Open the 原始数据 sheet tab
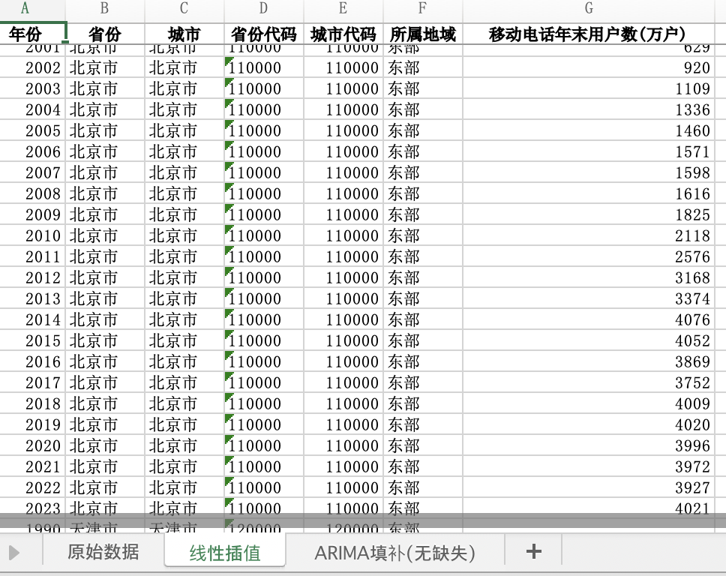 103,552
